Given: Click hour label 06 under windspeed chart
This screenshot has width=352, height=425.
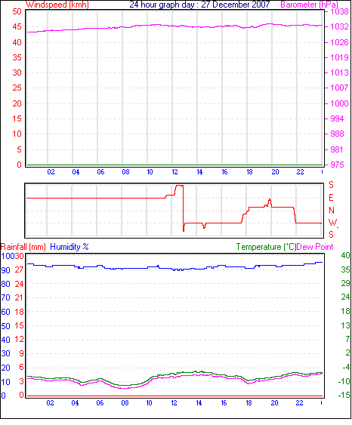Looking at the screenshot, I should tap(100, 172).
